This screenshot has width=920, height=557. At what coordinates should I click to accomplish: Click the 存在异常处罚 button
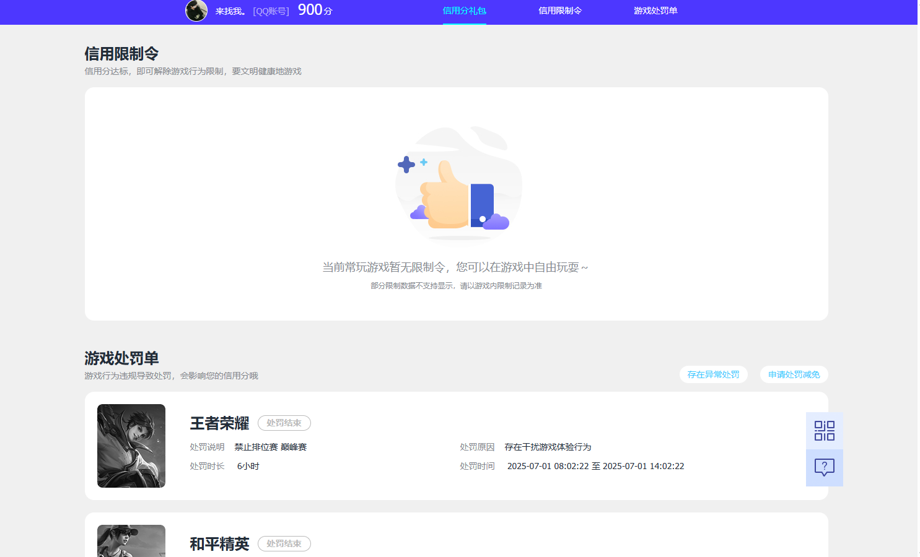click(x=713, y=374)
